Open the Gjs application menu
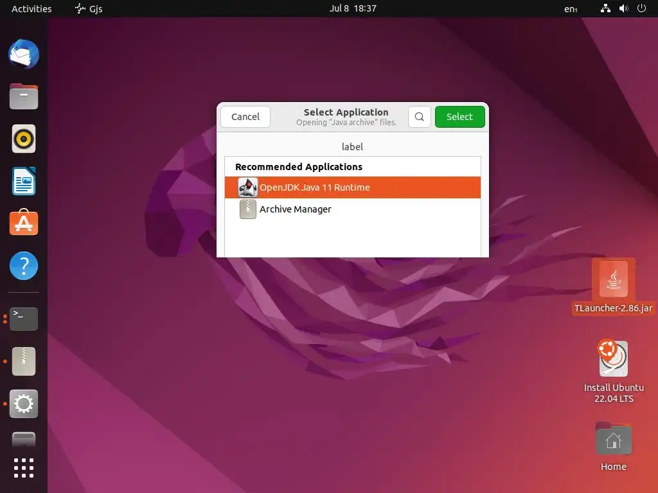Viewport: 658px width, 493px height. (89, 9)
